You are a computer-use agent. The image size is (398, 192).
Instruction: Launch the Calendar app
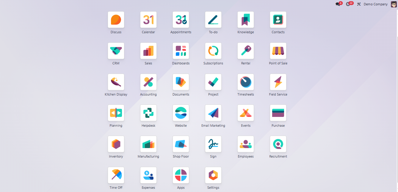click(x=148, y=20)
